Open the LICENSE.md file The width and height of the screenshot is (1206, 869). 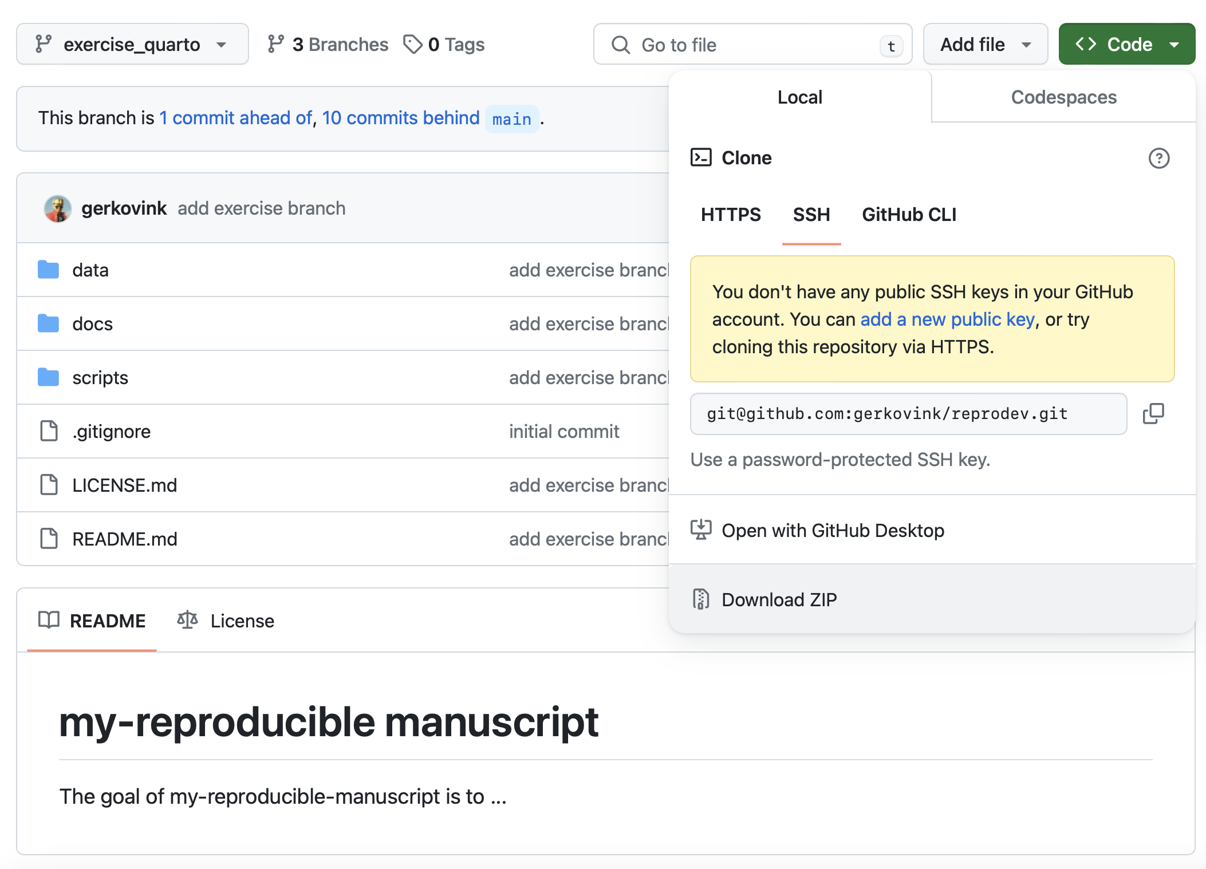click(x=125, y=485)
